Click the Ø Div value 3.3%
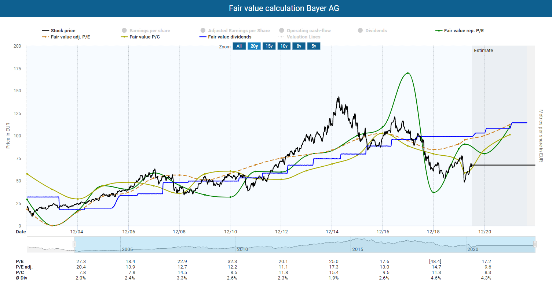The image size is (552, 285). [x=182, y=278]
